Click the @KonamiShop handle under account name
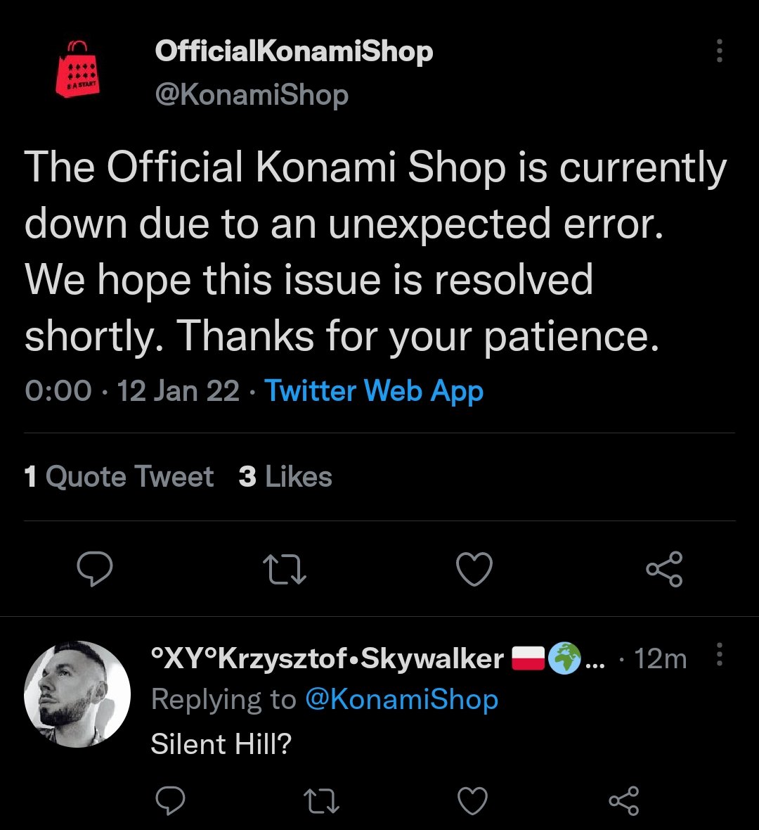The width and height of the screenshot is (759, 830). pyautogui.click(x=251, y=94)
